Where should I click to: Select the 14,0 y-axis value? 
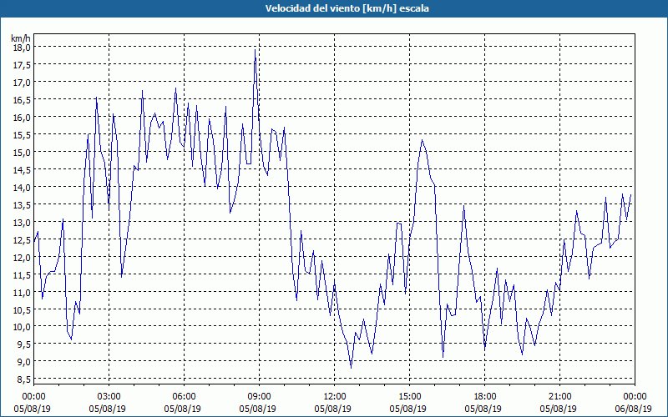point(22,187)
